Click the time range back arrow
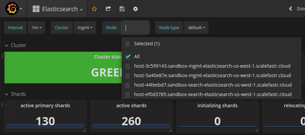Screen dimensions: 305x135 291,9
